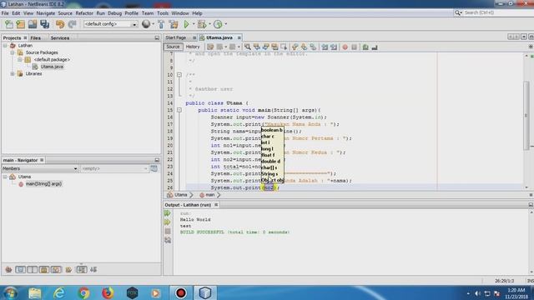Screen dimensions: 534x300
Task: Collapse the Latihan project node
Action: click(5, 45)
